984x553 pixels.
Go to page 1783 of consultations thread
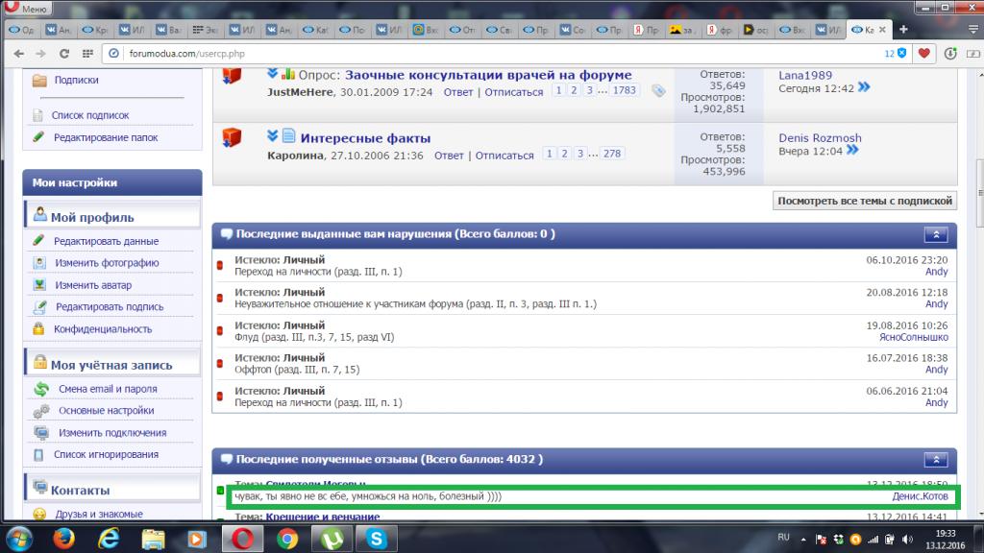[x=624, y=90]
